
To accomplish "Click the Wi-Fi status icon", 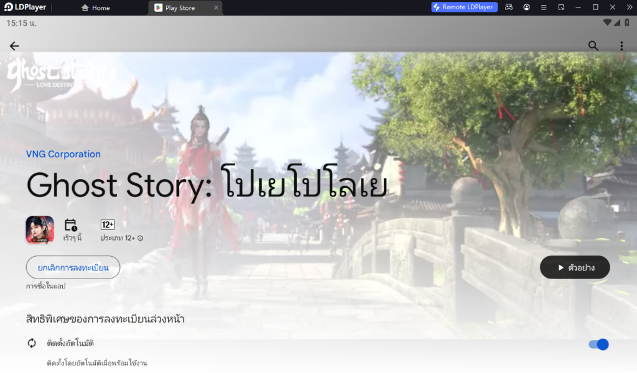I will [x=607, y=22].
